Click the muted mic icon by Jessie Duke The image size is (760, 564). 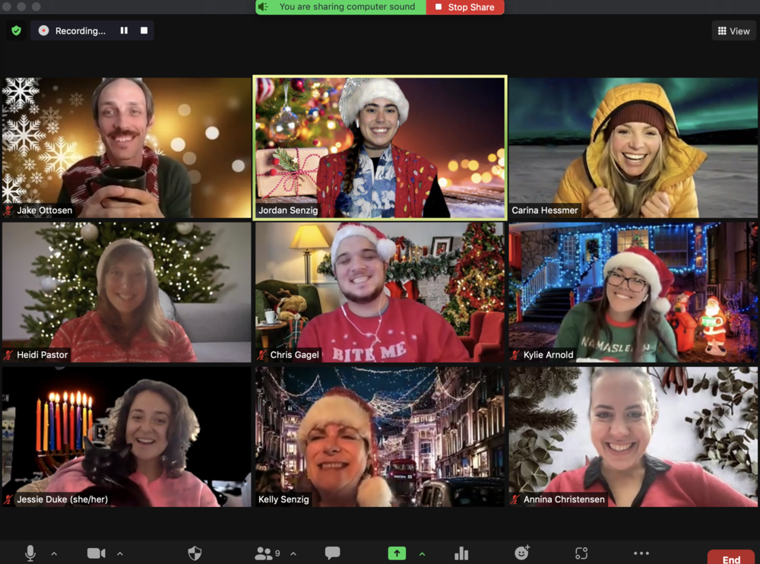[x=8, y=499]
